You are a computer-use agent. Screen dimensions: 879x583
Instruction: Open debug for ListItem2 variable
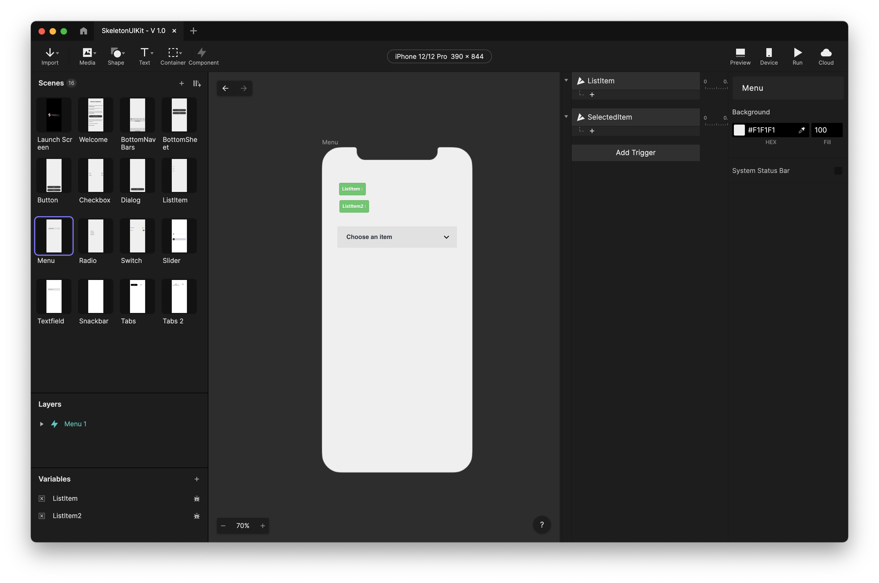point(197,516)
